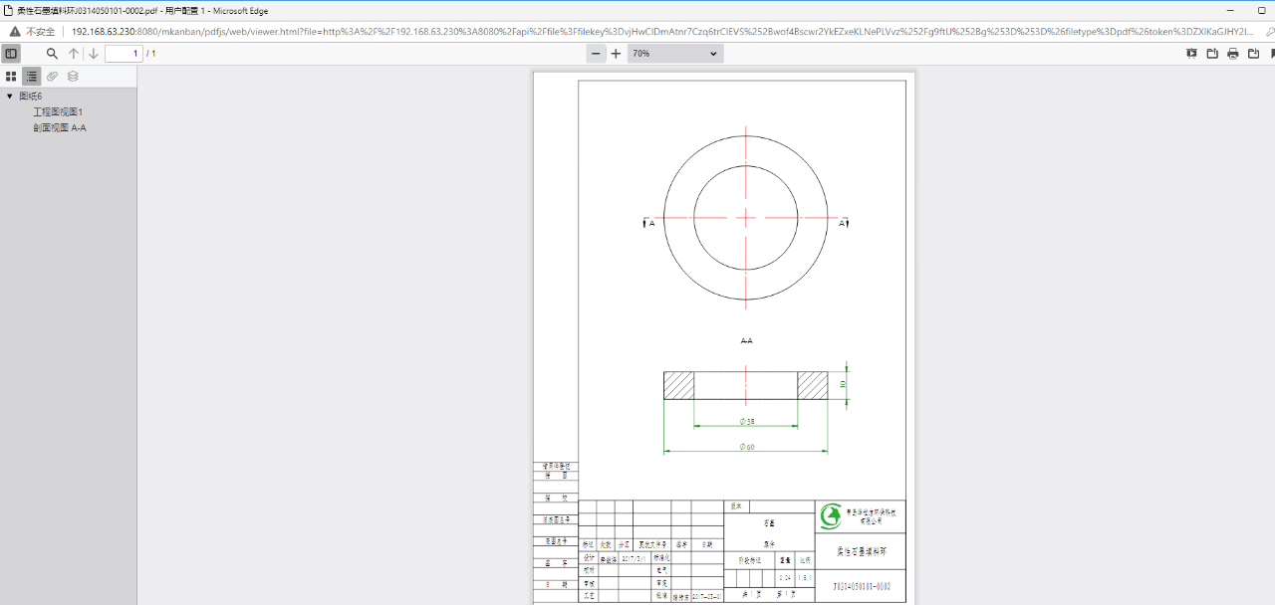Download the PDF file
1275x605 pixels.
[x=1253, y=54]
